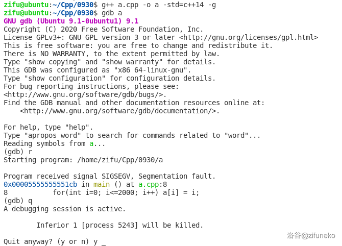Click the 'Starting program' path line
The height and width of the screenshot is (246, 342).
[83, 160]
